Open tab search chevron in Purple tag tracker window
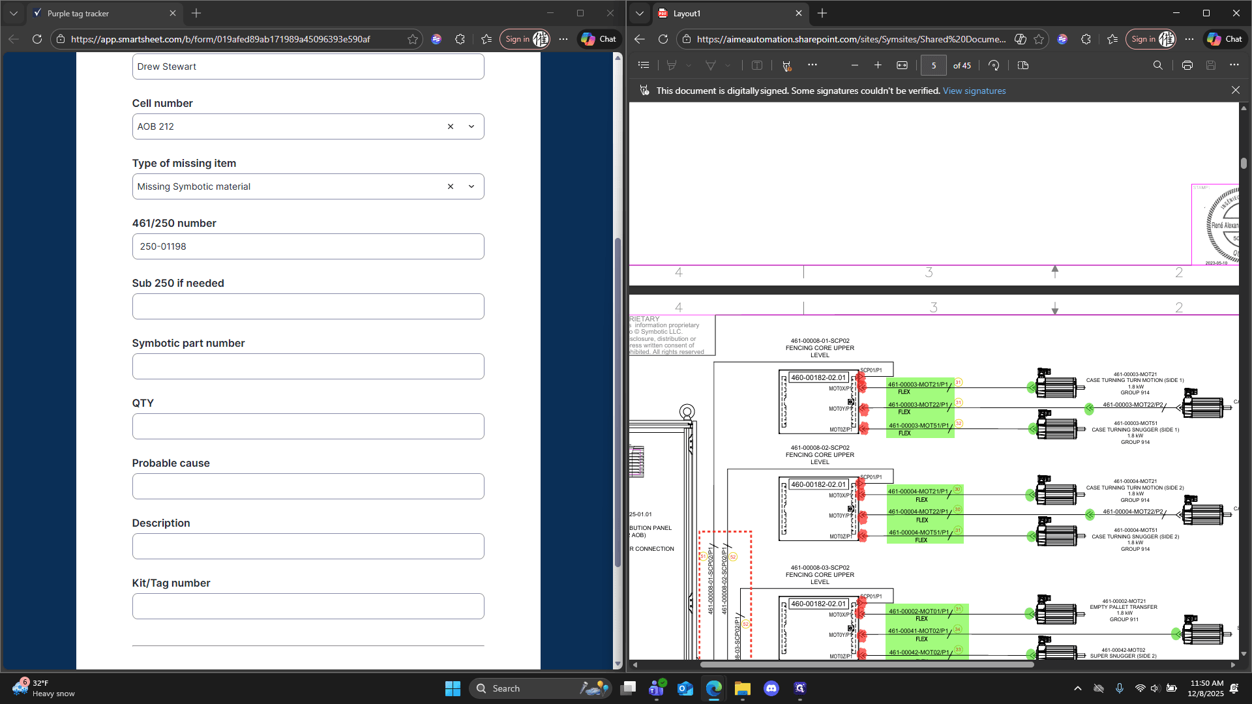1252x704 pixels. (x=14, y=13)
